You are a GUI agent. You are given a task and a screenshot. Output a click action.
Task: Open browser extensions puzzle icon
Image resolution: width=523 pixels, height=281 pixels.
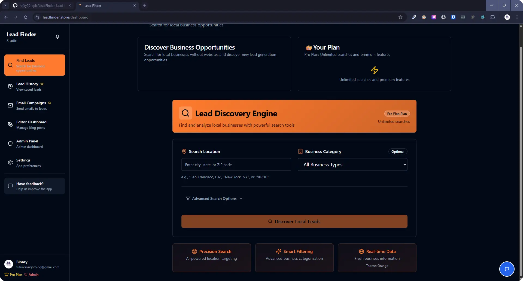[492, 17]
